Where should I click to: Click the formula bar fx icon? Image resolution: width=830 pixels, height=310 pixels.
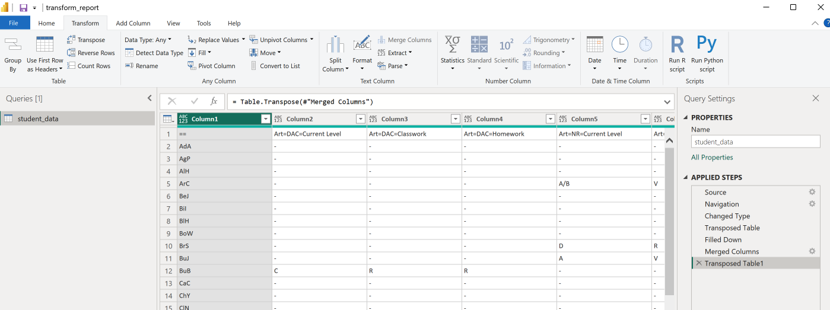point(214,101)
